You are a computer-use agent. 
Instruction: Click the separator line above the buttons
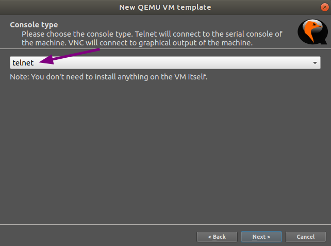tap(165, 224)
